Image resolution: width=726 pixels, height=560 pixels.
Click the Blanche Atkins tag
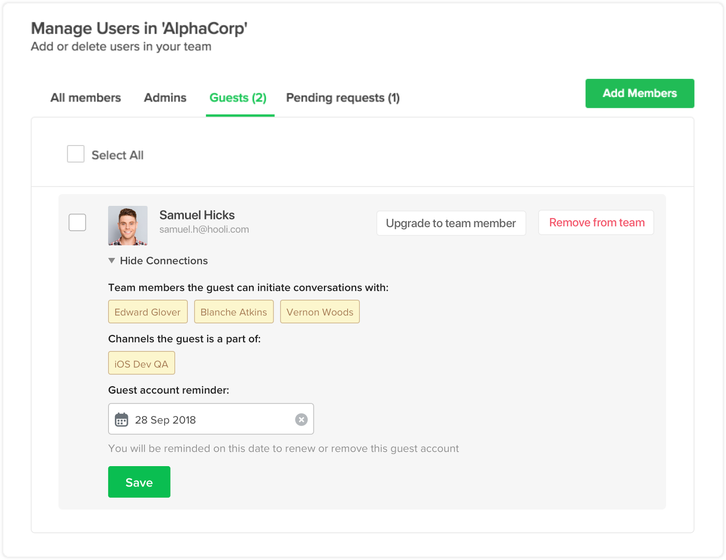click(x=234, y=312)
